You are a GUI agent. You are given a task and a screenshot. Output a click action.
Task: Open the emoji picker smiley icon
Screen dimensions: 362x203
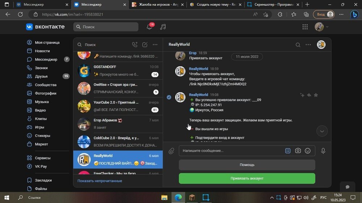click(307, 151)
